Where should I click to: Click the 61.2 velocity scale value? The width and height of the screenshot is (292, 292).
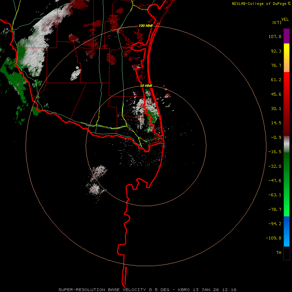pyautogui.click(x=276, y=80)
